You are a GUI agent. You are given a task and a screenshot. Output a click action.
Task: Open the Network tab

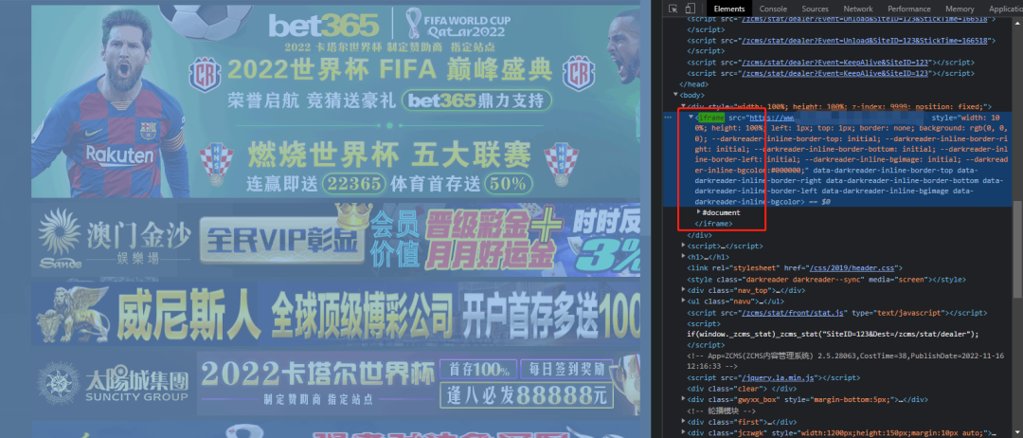pyautogui.click(x=858, y=9)
